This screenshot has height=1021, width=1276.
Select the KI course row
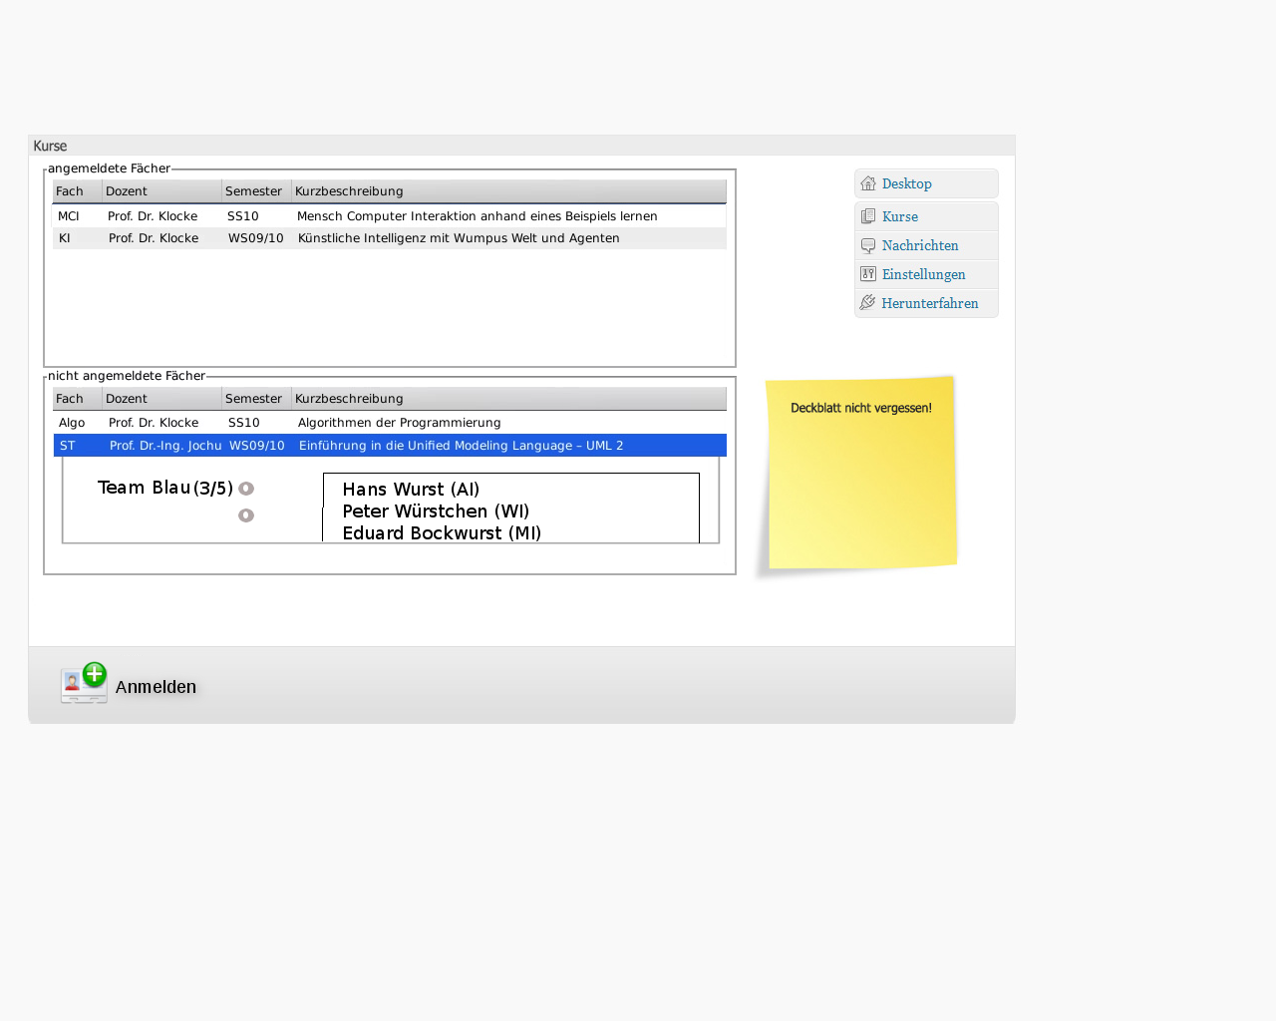pyautogui.click(x=389, y=238)
